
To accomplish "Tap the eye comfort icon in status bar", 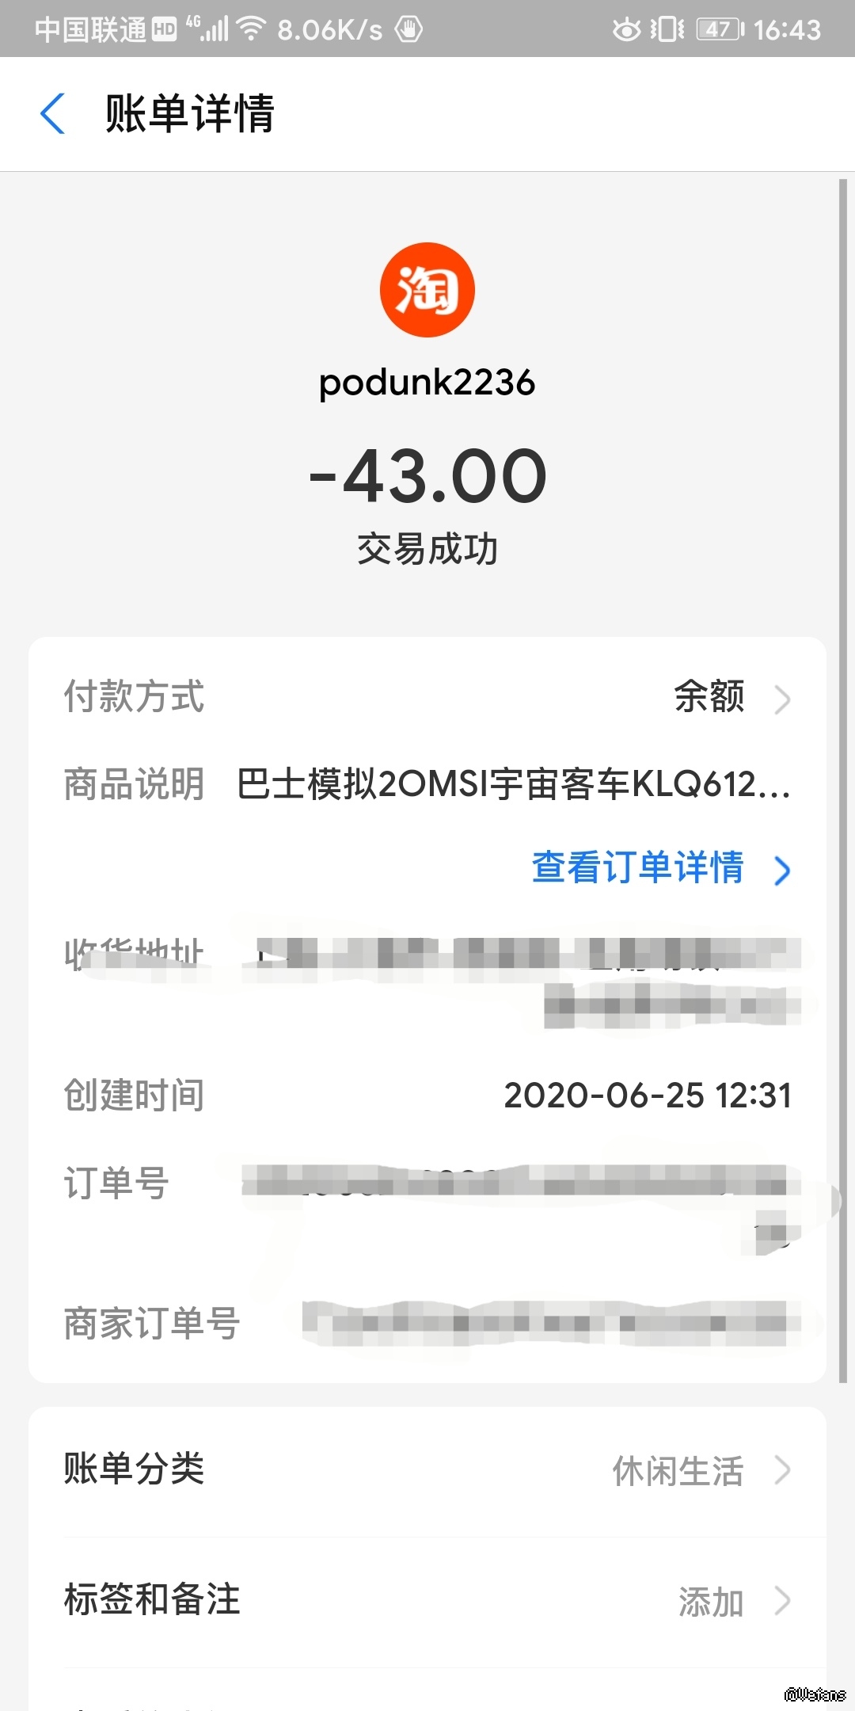I will [x=626, y=30].
